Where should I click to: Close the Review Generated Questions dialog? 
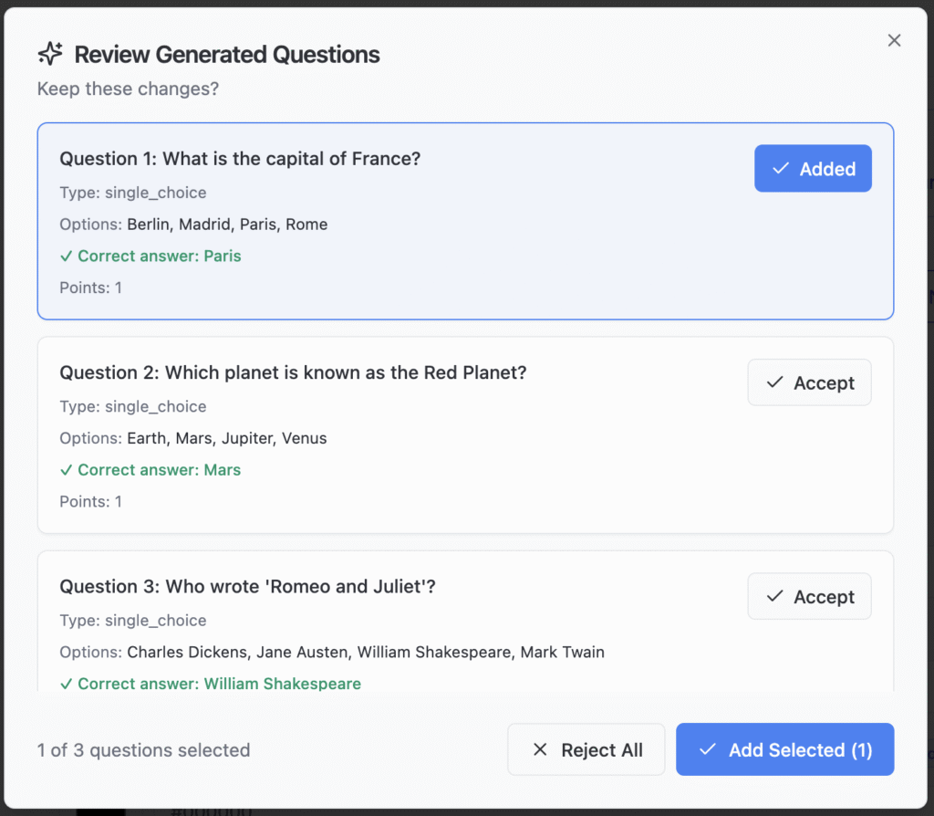(894, 40)
